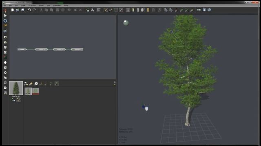The height and width of the screenshot is (146, 261).
Task: Click the Paste icon in top toolbar
Action: coord(51,10)
